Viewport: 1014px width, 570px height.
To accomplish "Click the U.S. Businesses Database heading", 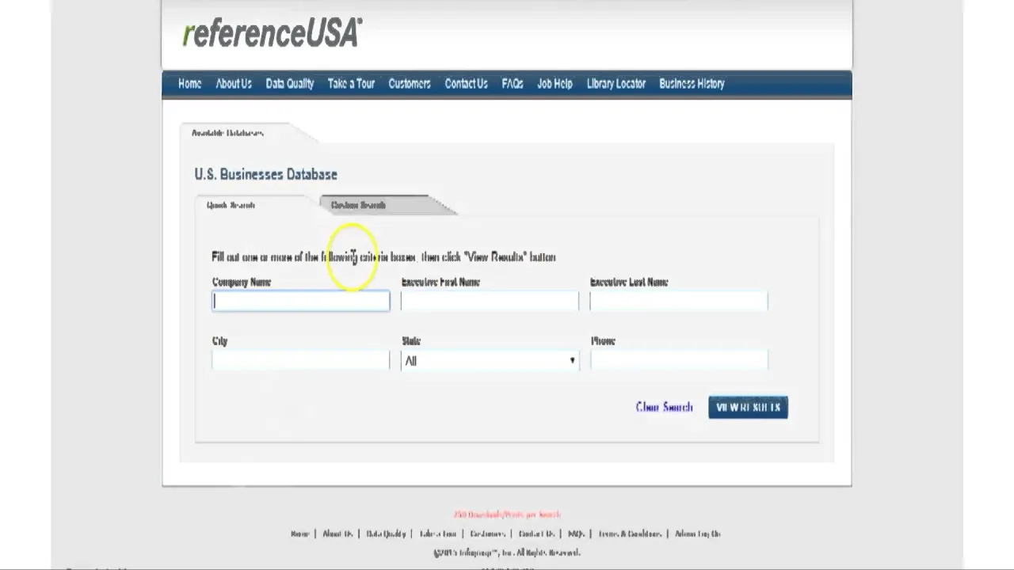I will click(265, 174).
